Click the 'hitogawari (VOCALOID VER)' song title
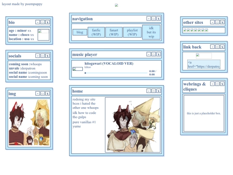 109,64
